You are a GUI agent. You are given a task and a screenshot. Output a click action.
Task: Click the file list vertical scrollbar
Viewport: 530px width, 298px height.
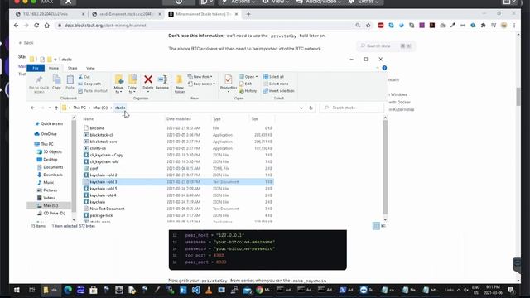pos(385,167)
